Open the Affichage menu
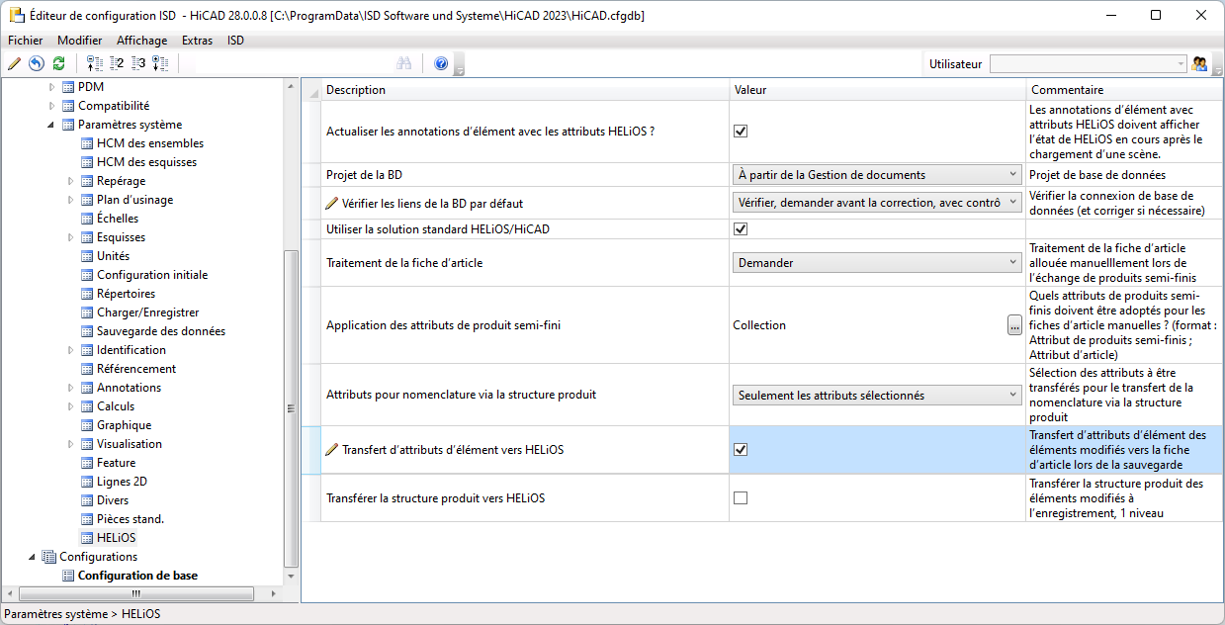1225x625 pixels. tap(142, 41)
